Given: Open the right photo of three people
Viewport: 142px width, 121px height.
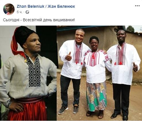Looking at the screenshot, I should [99, 73].
